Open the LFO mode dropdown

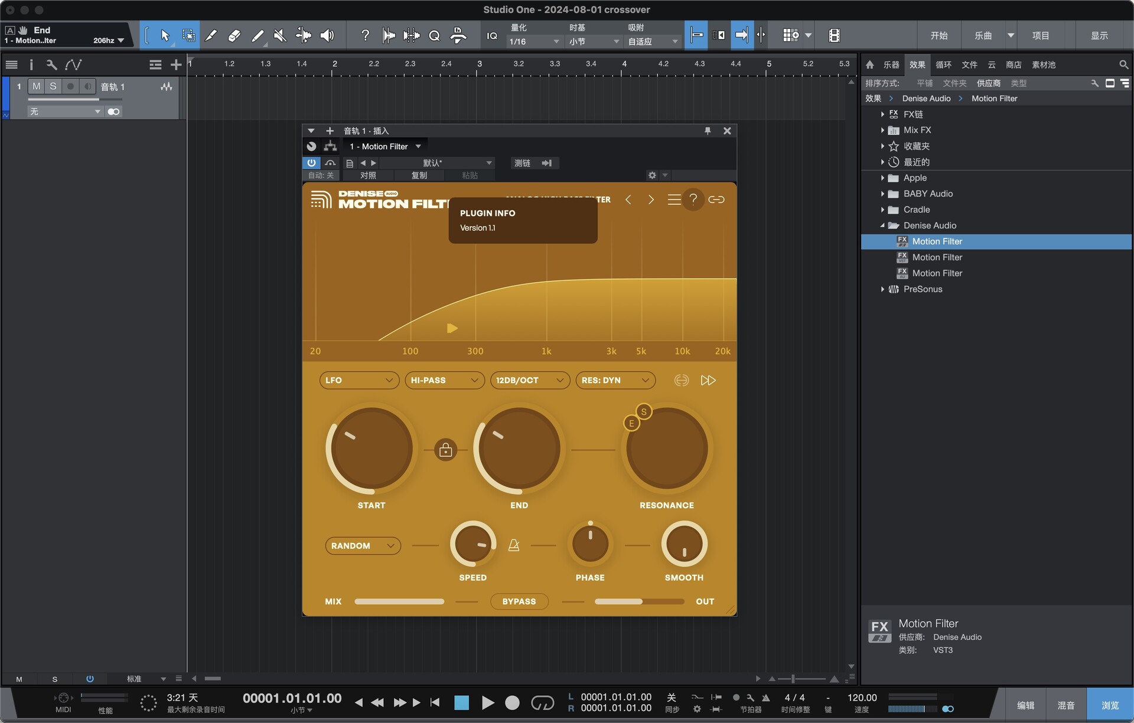click(x=359, y=381)
